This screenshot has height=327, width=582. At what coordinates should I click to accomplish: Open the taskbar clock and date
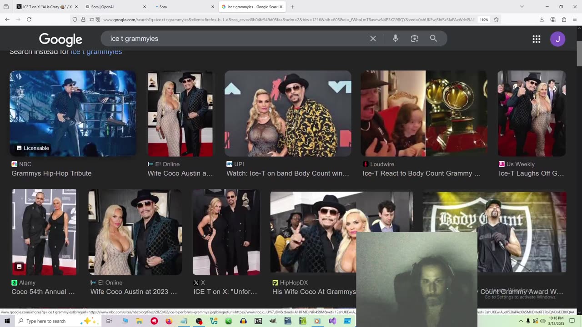[556, 321]
